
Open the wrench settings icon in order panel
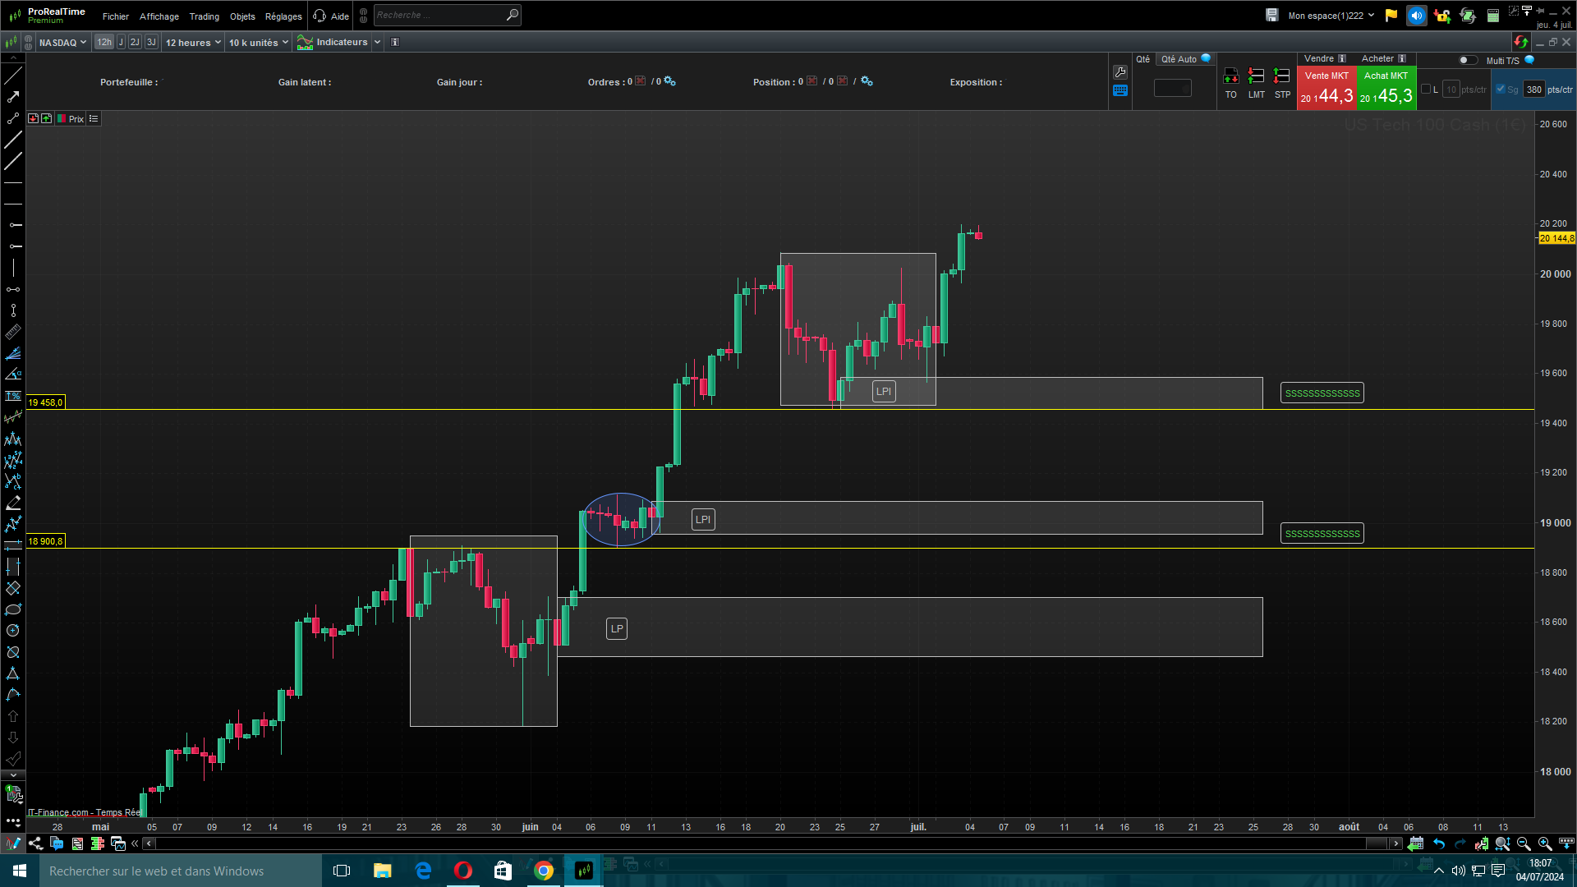1120,72
